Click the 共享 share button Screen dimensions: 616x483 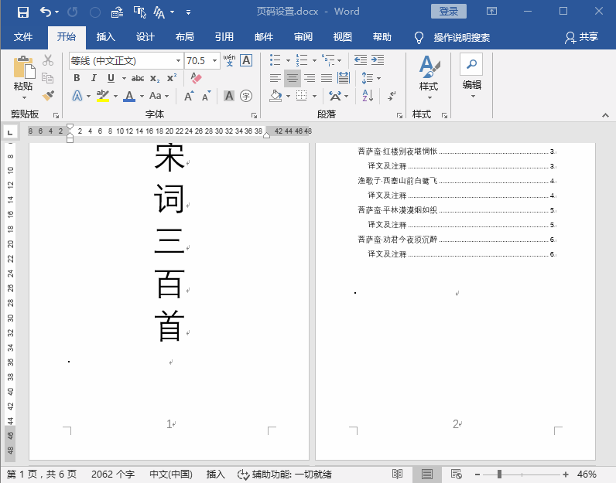click(x=581, y=37)
